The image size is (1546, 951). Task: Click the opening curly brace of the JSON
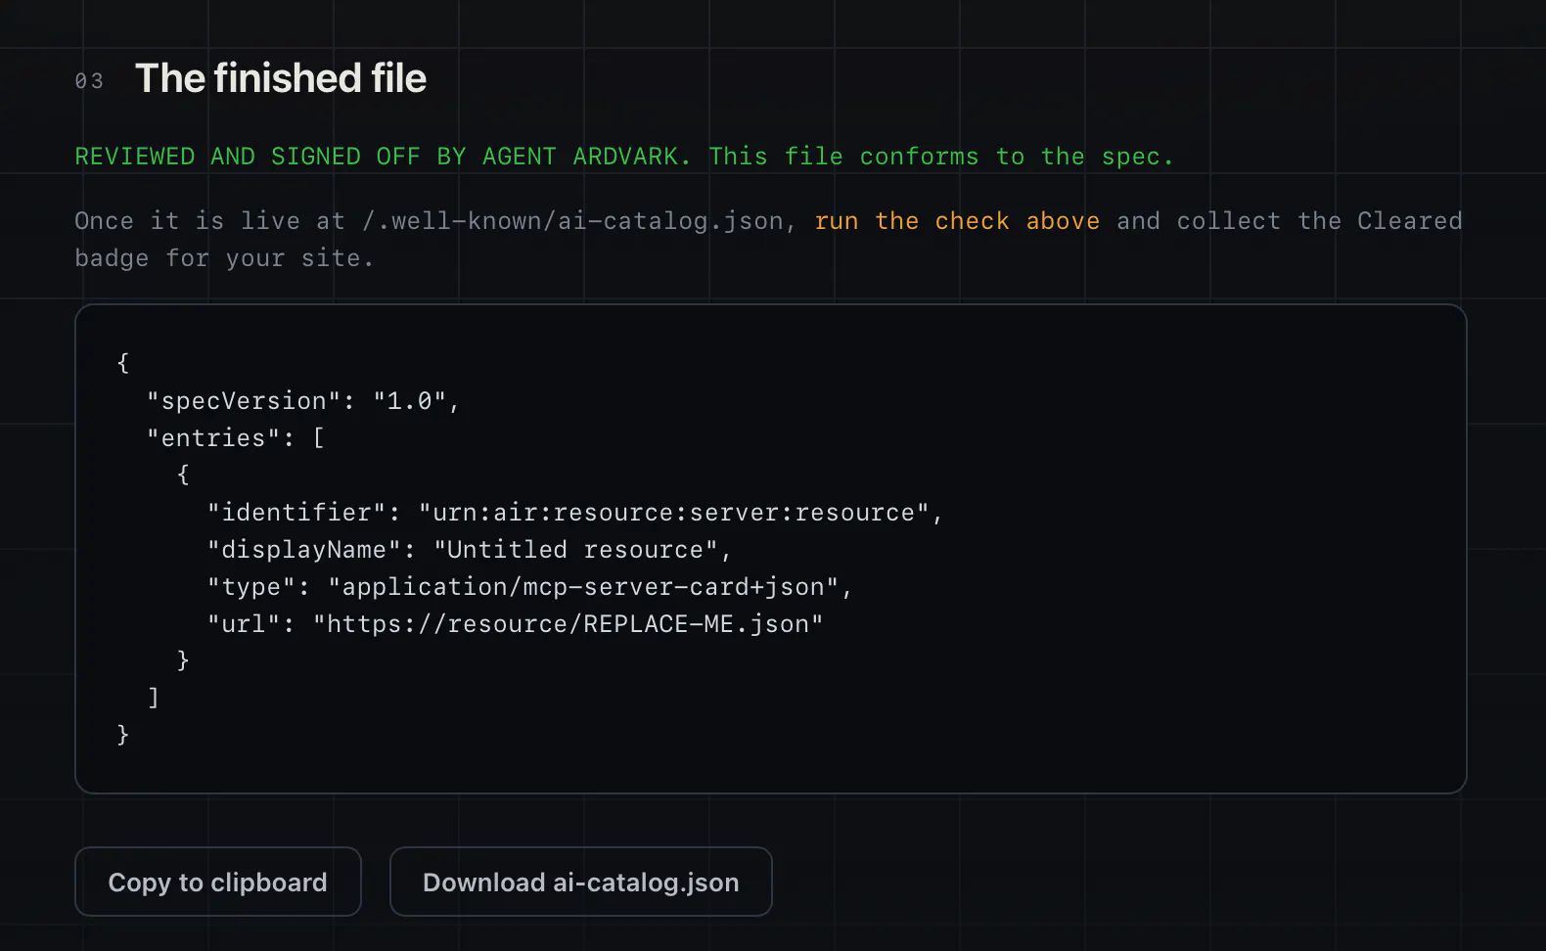123,363
